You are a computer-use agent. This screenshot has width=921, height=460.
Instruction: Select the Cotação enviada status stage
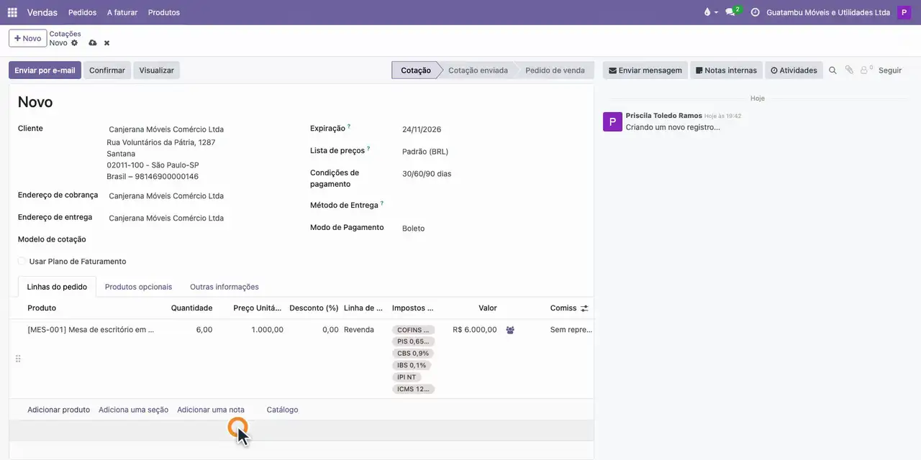coord(478,70)
